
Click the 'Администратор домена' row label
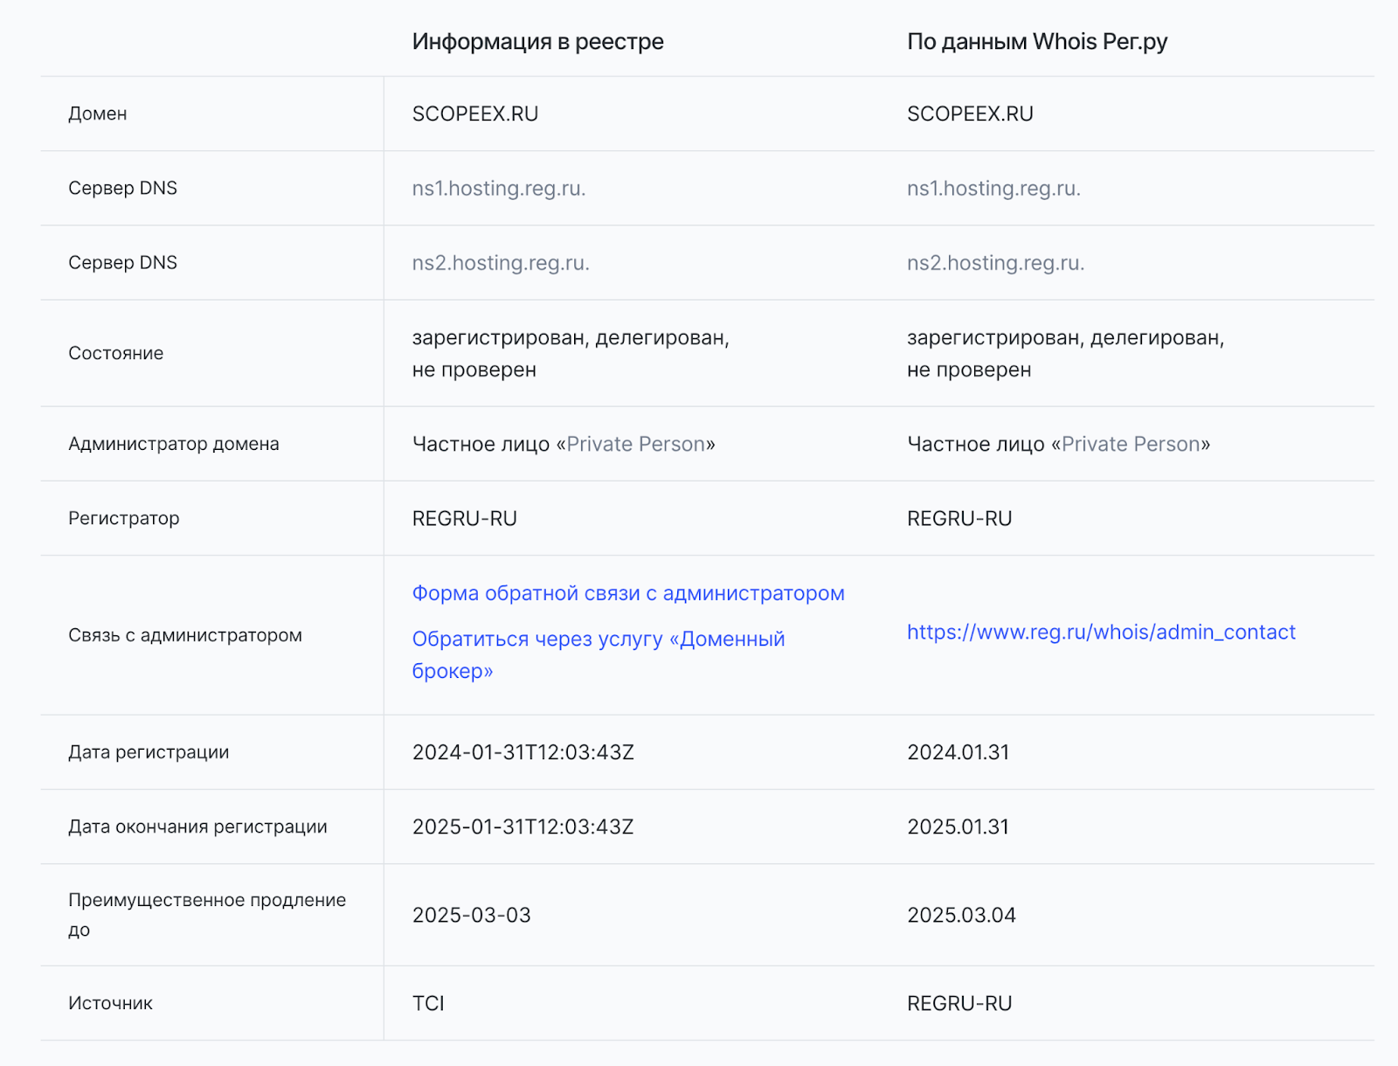(174, 444)
